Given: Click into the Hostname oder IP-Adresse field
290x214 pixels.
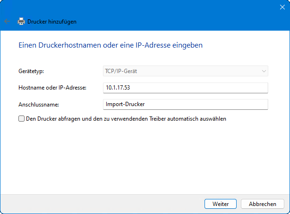Looking at the screenshot, I should point(185,88).
